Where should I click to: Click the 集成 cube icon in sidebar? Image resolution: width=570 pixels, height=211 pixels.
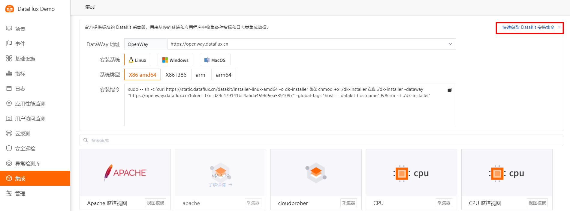click(9, 178)
